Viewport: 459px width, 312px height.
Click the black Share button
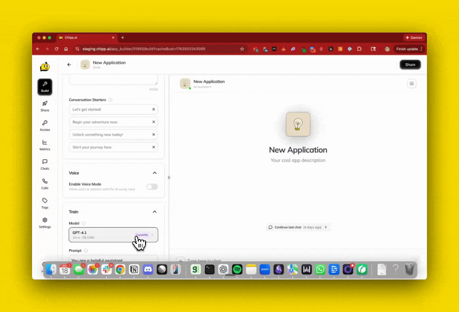[410, 65]
